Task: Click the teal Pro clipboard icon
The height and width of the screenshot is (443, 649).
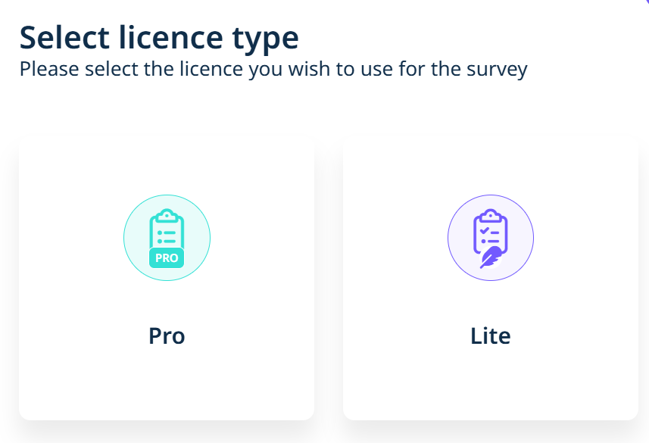Action: pyautogui.click(x=167, y=237)
